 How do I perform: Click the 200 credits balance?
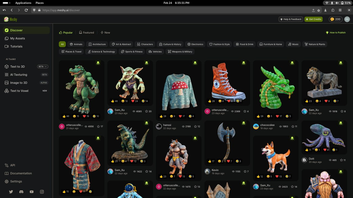click(x=336, y=19)
